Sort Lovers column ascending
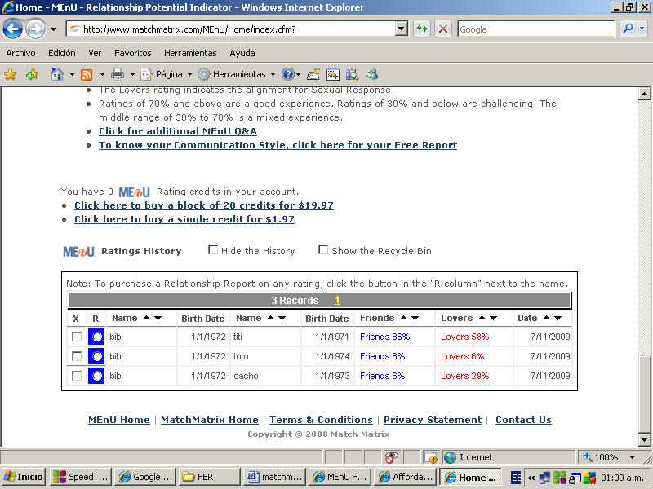 click(x=482, y=318)
